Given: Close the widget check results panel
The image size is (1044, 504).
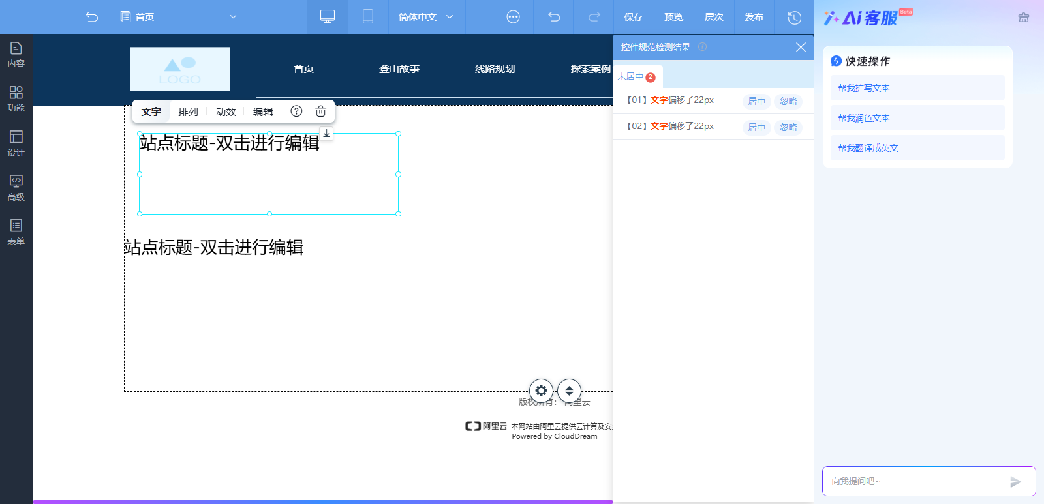Looking at the screenshot, I should pos(801,47).
